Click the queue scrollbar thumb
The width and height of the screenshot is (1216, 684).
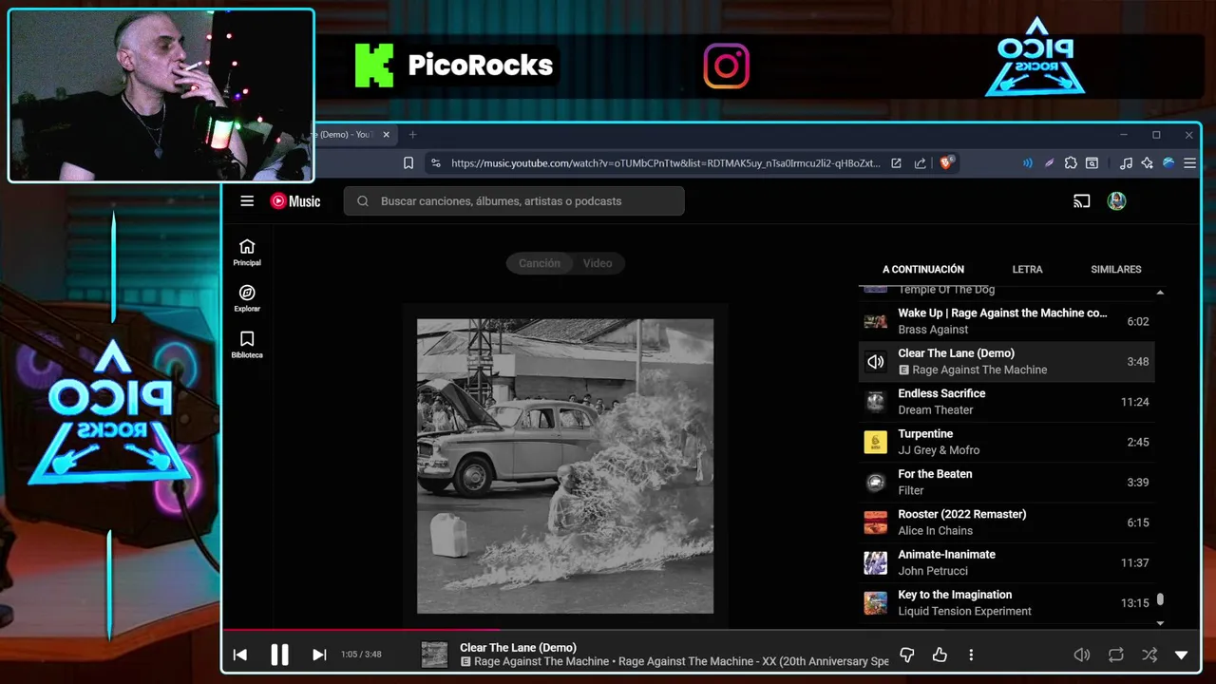1160,600
